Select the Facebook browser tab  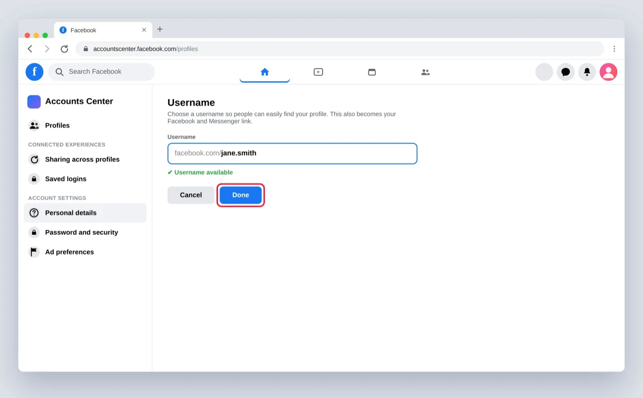(103, 30)
